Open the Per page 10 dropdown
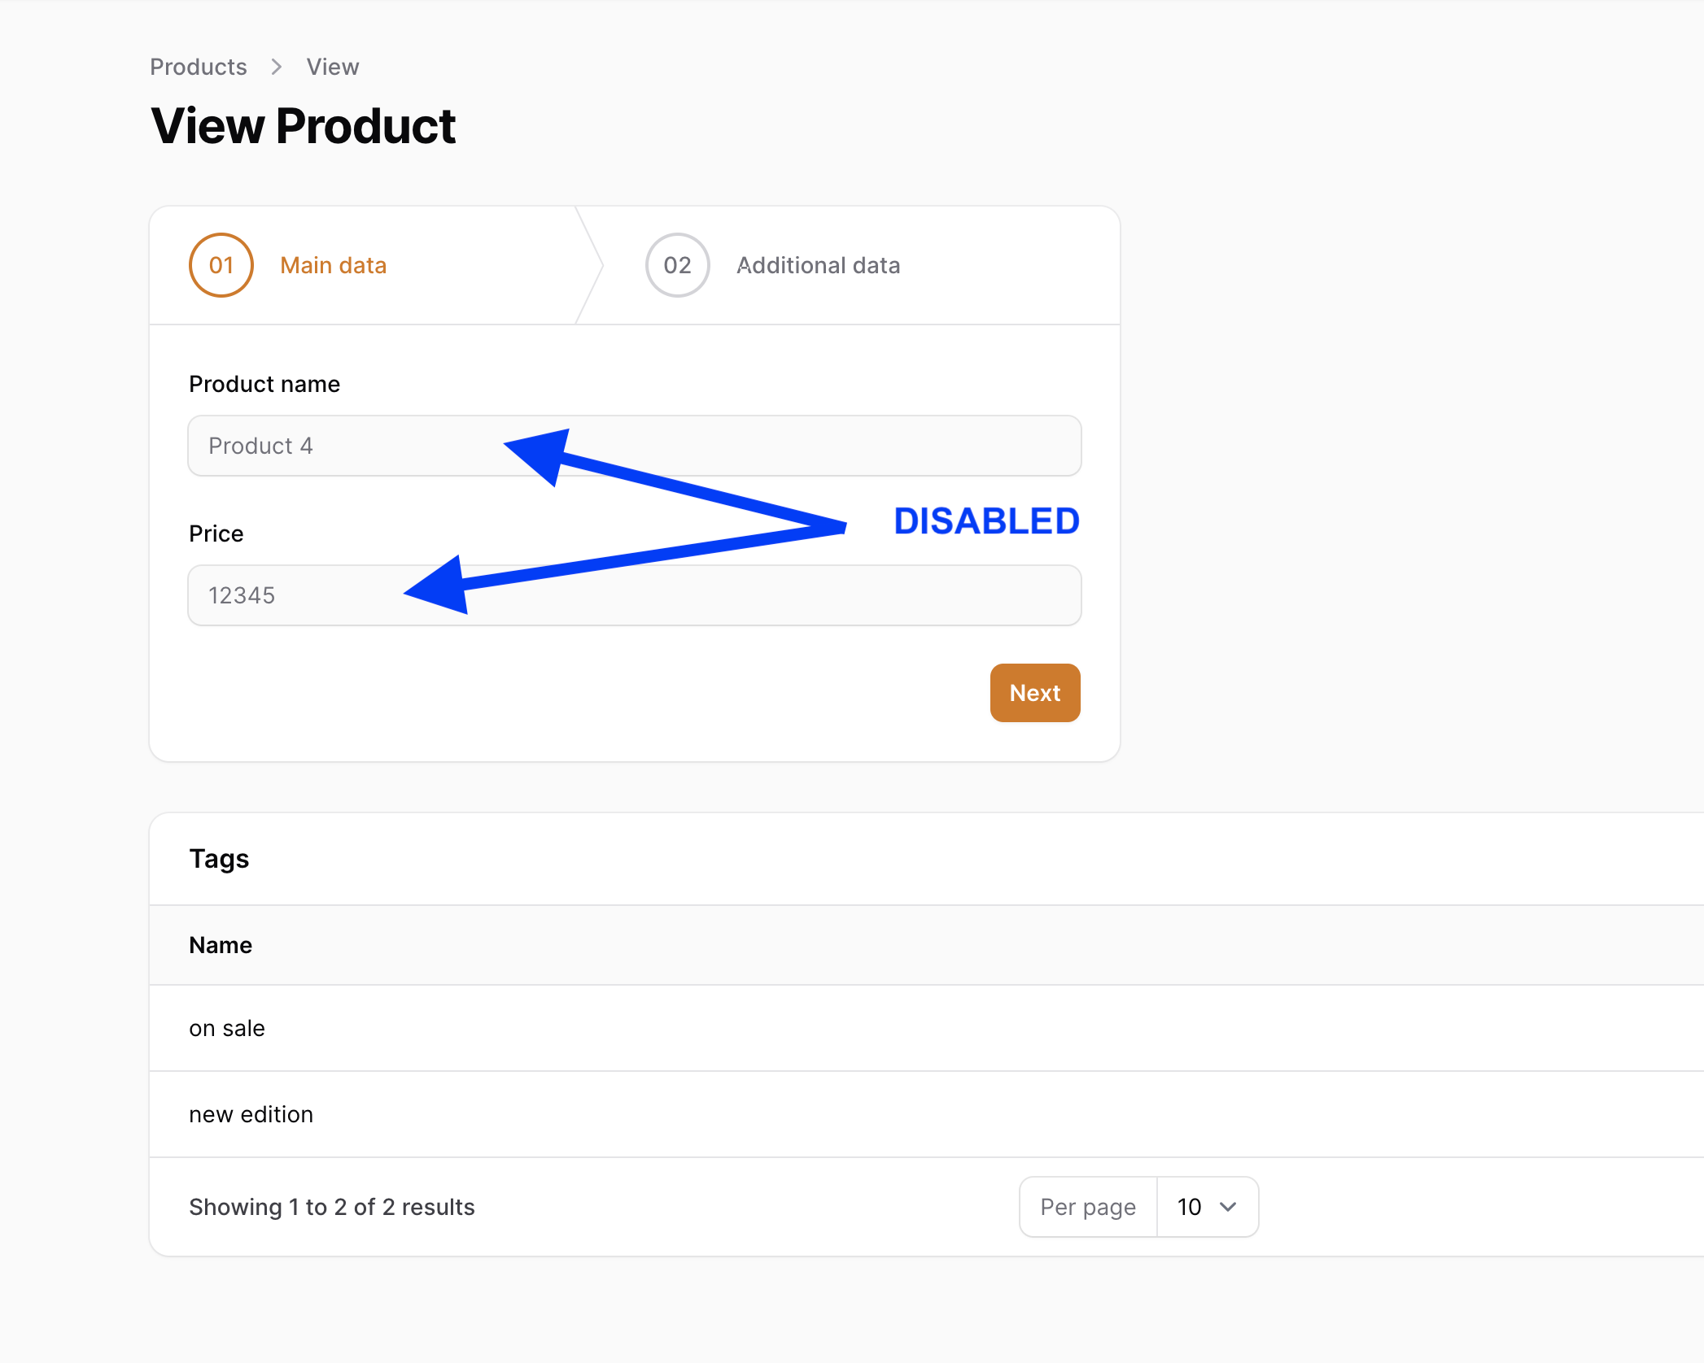 [1208, 1207]
